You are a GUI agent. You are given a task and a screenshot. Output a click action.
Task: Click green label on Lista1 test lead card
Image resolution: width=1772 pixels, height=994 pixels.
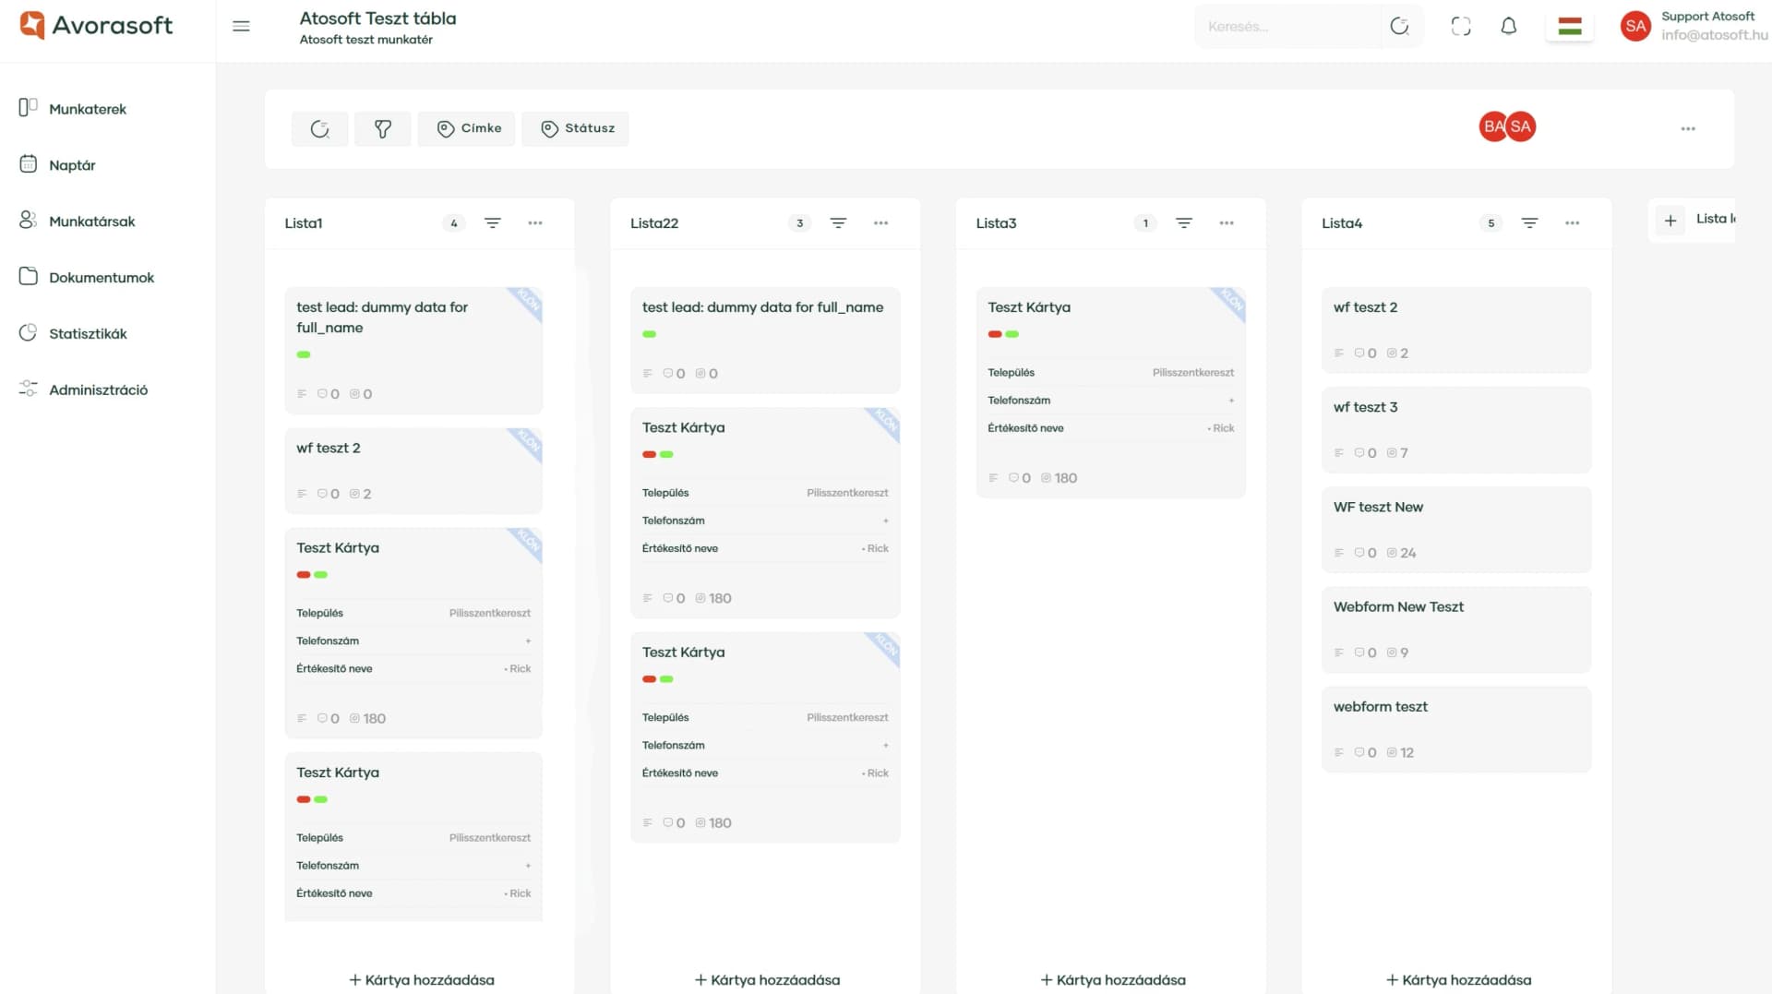pyautogui.click(x=304, y=354)
